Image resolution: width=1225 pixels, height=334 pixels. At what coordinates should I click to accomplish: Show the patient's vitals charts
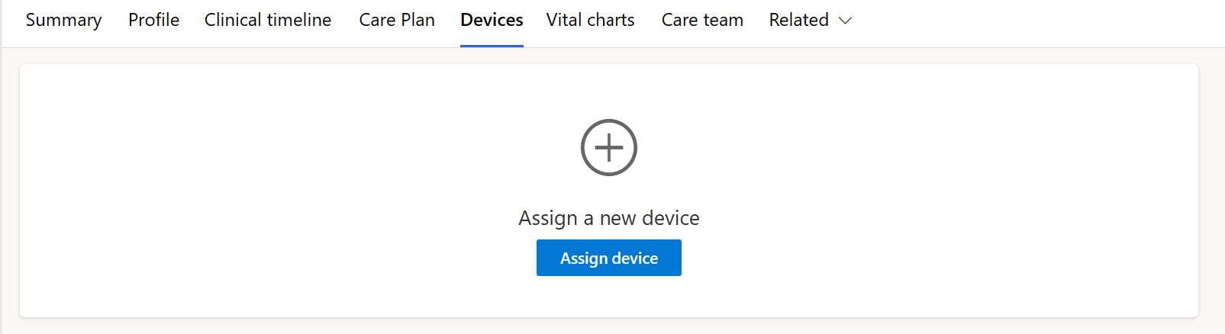click(590, 20)
